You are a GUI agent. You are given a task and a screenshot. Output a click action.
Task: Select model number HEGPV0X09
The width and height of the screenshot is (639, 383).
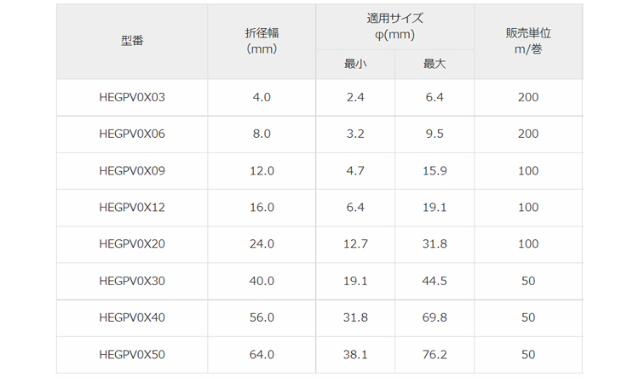132,170
